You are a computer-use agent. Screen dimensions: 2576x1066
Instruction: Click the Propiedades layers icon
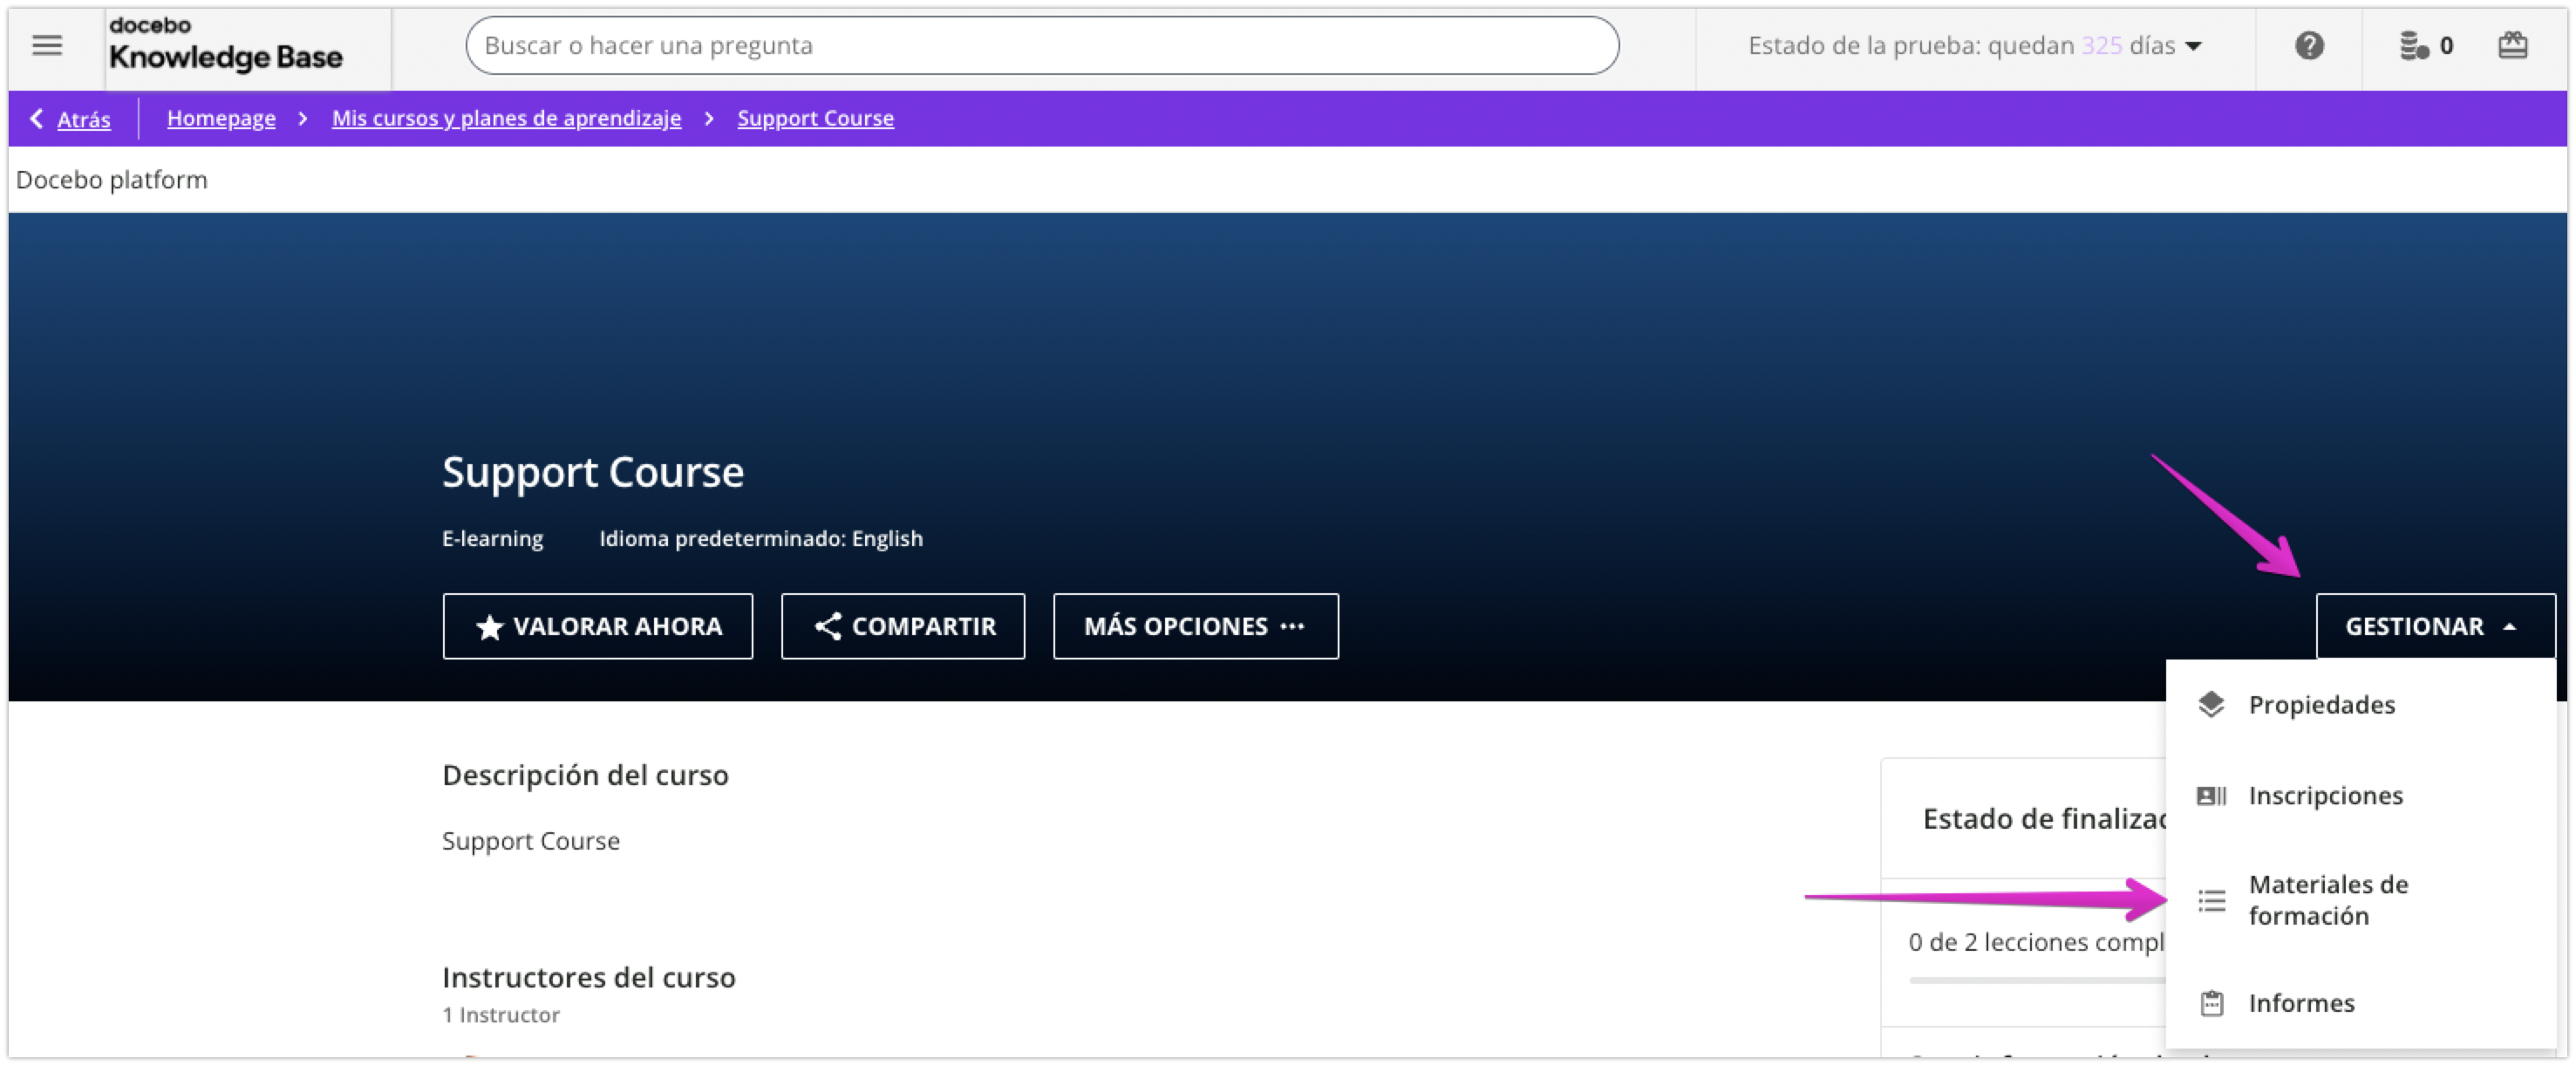2211,704
